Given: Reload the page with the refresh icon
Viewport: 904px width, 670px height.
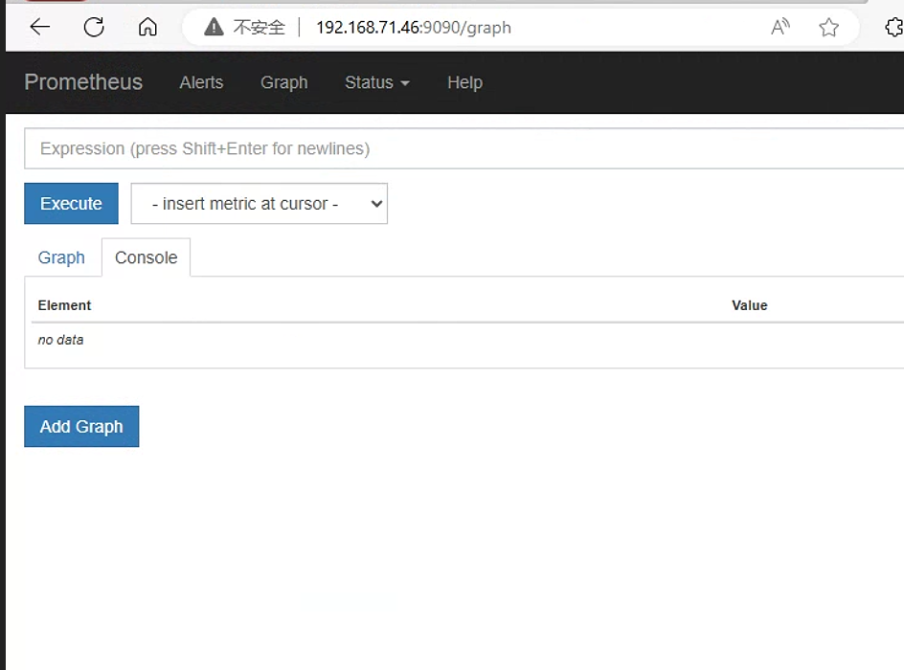Looking at the screenshot, I should [94, 27].
